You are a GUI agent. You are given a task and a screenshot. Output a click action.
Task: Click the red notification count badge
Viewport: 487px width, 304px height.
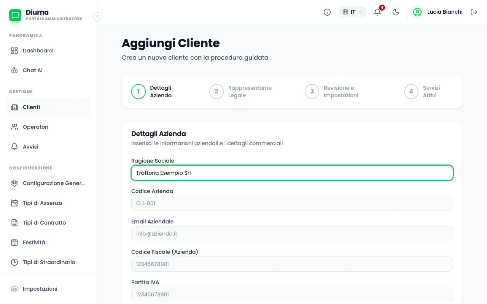click(382, 8)
